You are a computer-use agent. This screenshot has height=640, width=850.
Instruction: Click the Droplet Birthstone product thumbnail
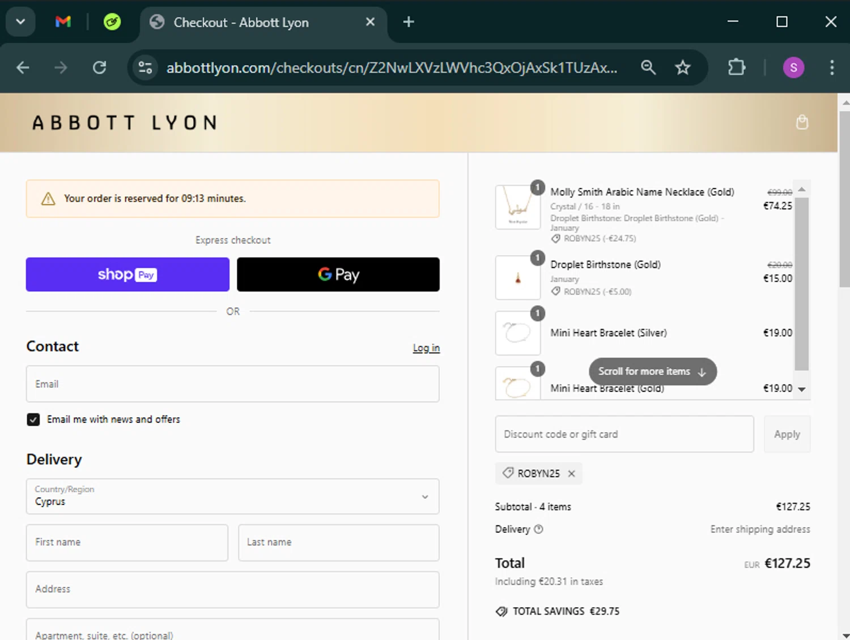coord(518,278)
